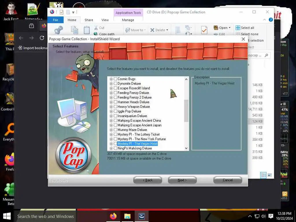The width and height of the screenshot is (296, 222).
Task: Click the Copy icon in Explorer ribbon
Action: (x=74, y=30)
